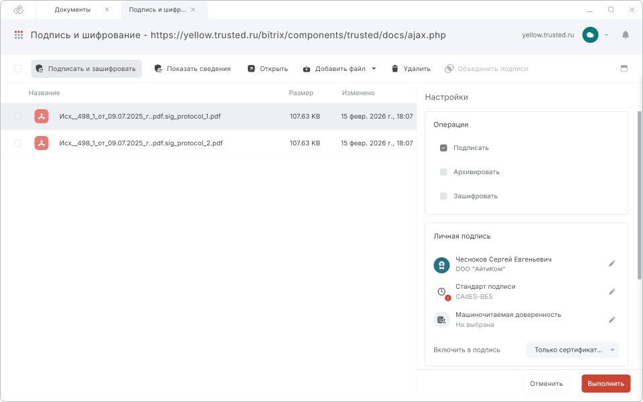Expand the account menu arrow beside avatar

[606, 35]
